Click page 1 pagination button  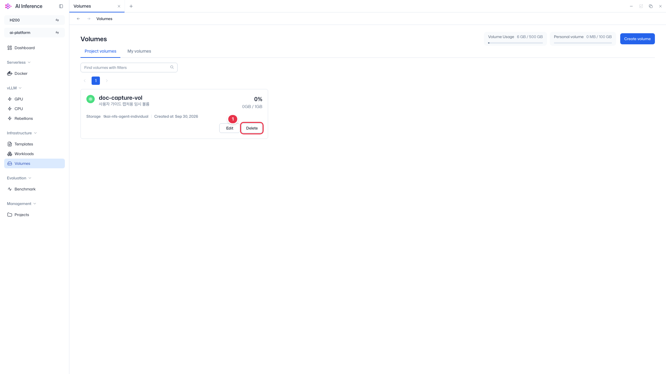[x=96, y=81]
